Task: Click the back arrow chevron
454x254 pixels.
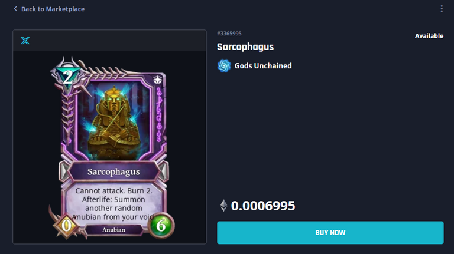Action: [15, 9]
